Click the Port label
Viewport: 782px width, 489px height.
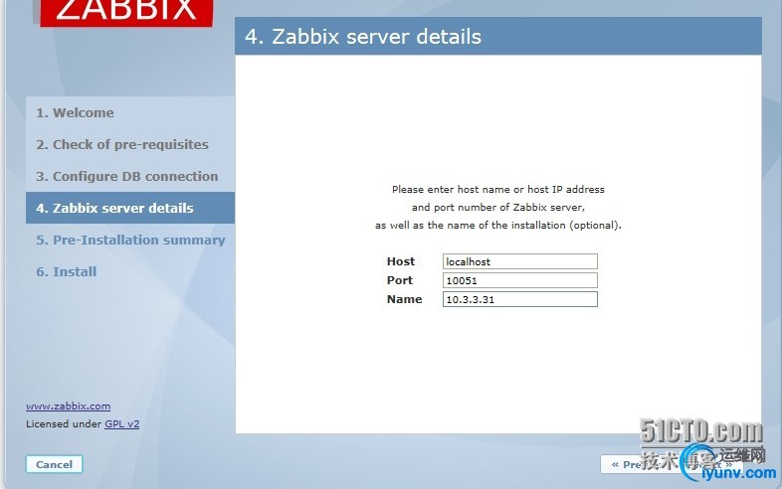400,280
